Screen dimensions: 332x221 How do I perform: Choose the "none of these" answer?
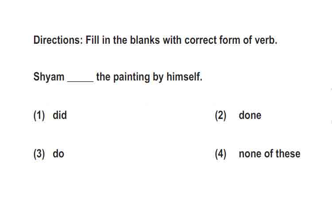[x=269, y=154]
